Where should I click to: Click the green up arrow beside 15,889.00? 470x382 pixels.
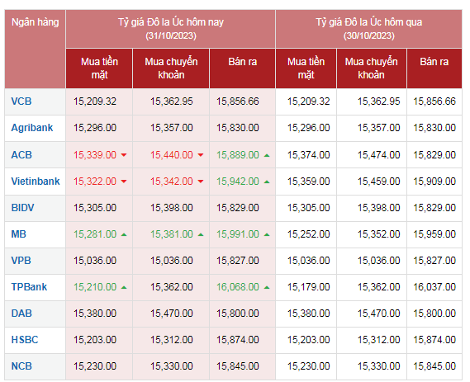tap(267, 155)
